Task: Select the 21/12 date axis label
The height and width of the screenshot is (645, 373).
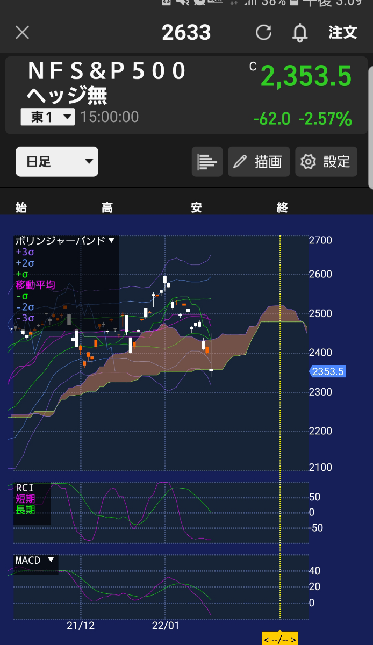Action: coord(81,626)
